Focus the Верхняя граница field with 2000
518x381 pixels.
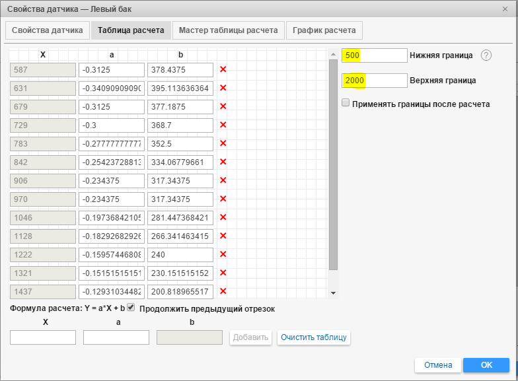(x=374, y=81)
